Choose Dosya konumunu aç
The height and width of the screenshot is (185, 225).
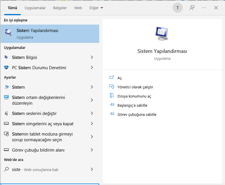[134, 96]
